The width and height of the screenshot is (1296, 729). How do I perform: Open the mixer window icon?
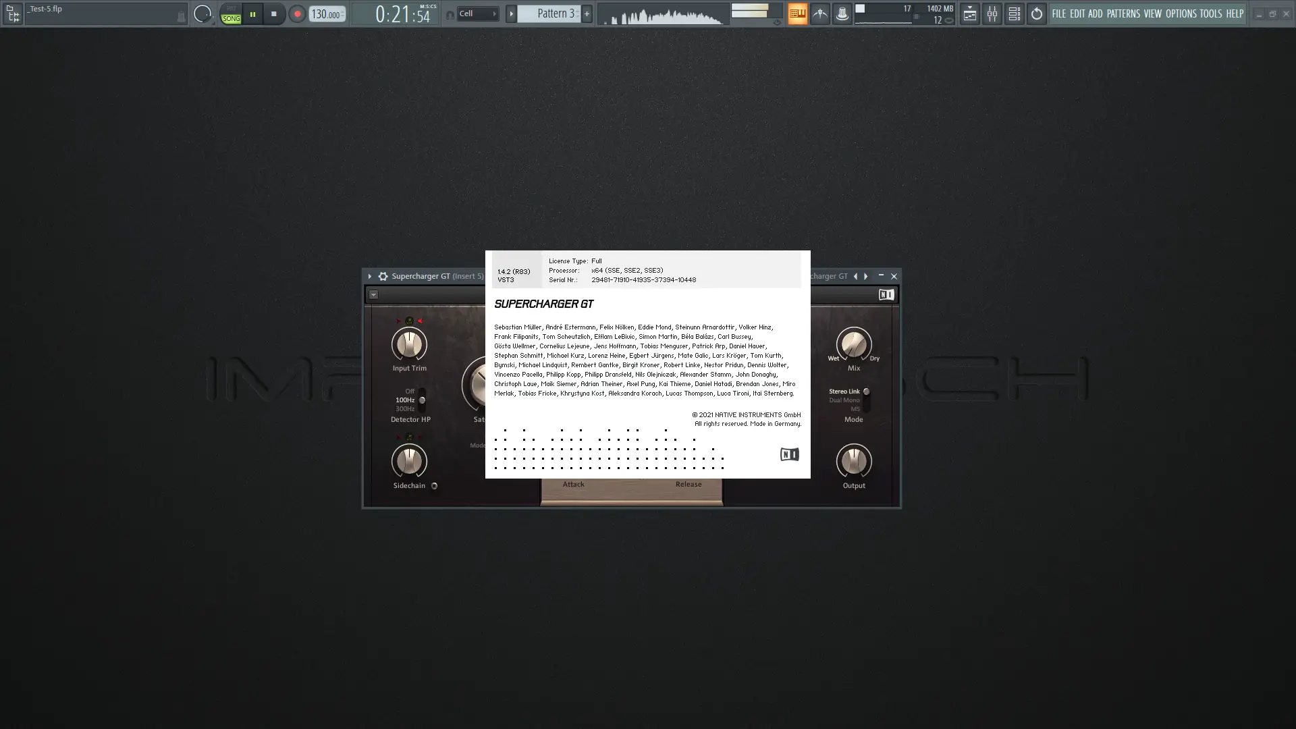[x=992, y=13]
